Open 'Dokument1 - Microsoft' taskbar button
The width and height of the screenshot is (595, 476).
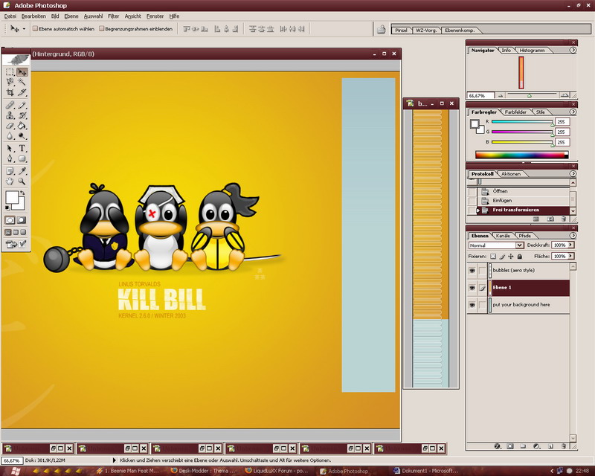click(426, 471)
